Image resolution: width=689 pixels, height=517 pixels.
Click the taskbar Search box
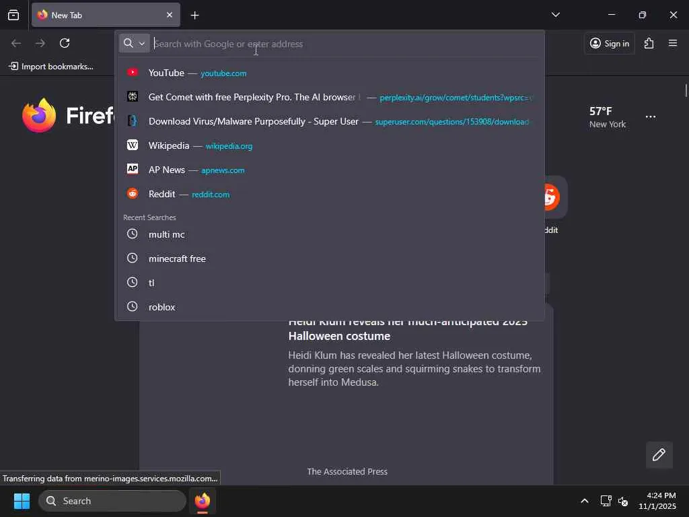click(112, 501)
